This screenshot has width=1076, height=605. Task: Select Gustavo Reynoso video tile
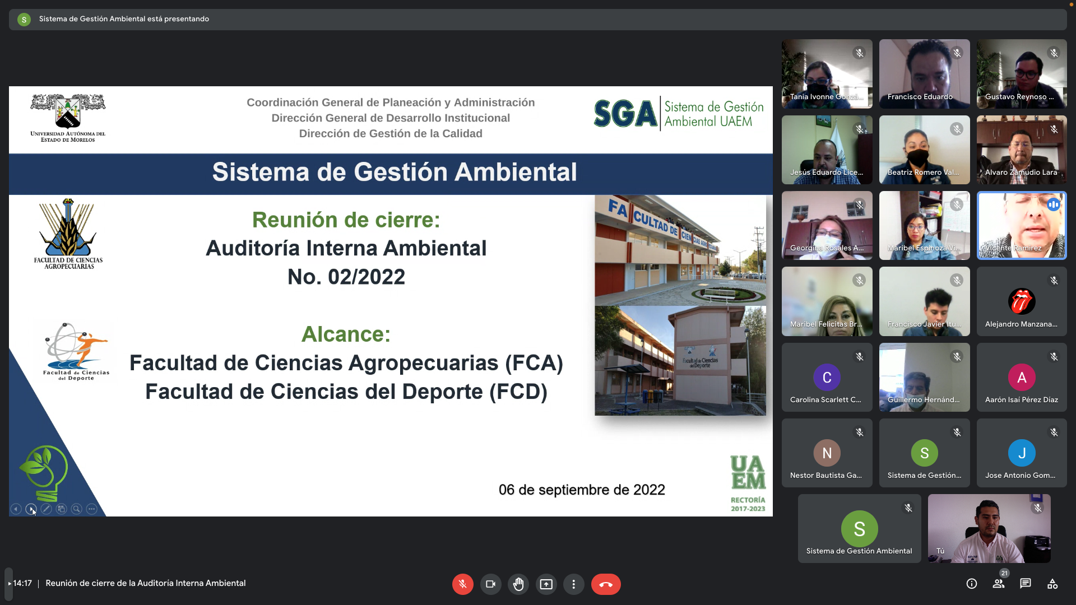click(x=1022, y=74)
